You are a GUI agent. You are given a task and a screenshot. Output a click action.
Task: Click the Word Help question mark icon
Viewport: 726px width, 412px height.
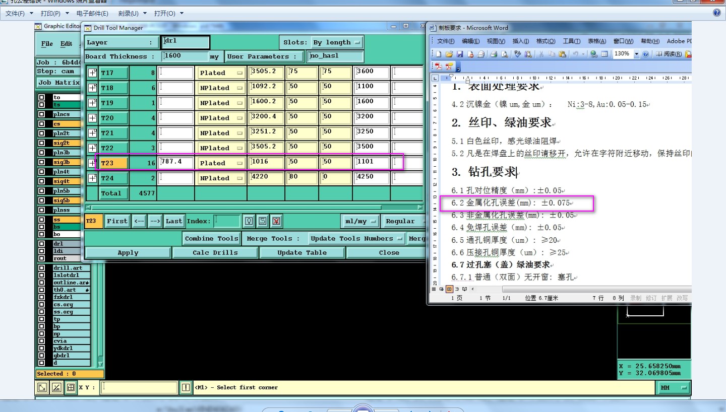[x=645, y=54]
